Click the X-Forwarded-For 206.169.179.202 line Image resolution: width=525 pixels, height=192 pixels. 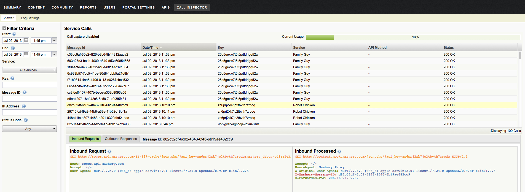click(x=327, y=178)
